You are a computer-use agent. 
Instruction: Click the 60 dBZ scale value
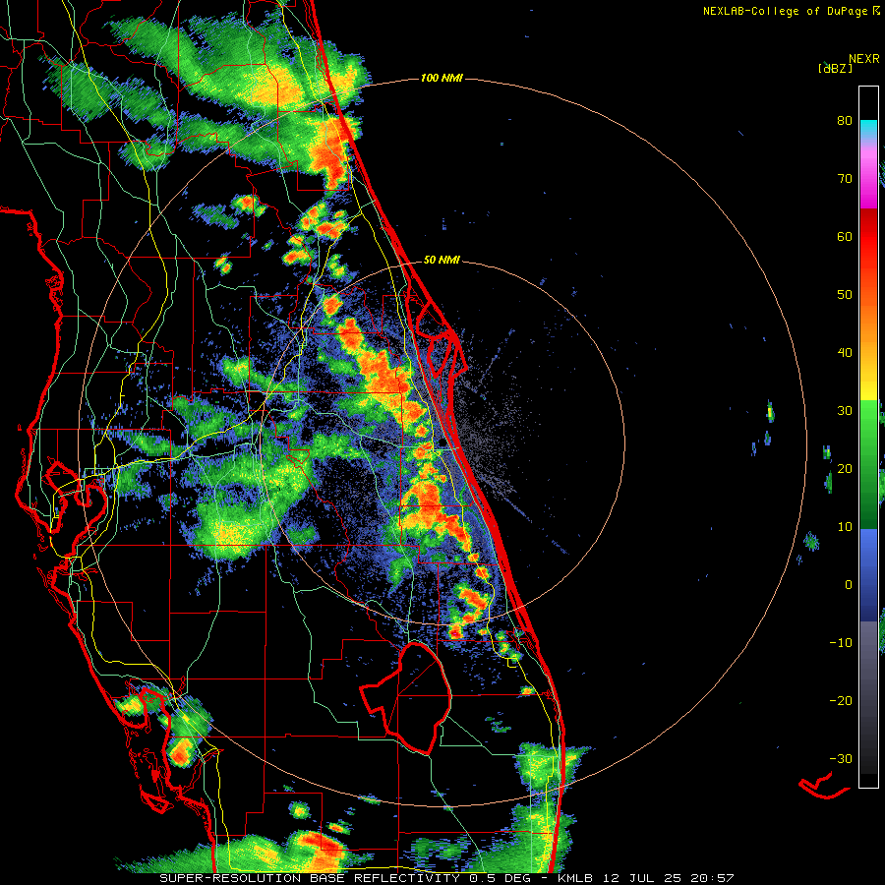pyautogui.click(x=845, y=236)
